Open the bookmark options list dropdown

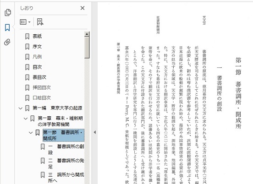pos(25,22)
